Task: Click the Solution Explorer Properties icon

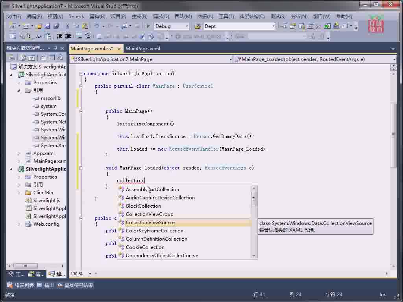Action: [12, 57]
